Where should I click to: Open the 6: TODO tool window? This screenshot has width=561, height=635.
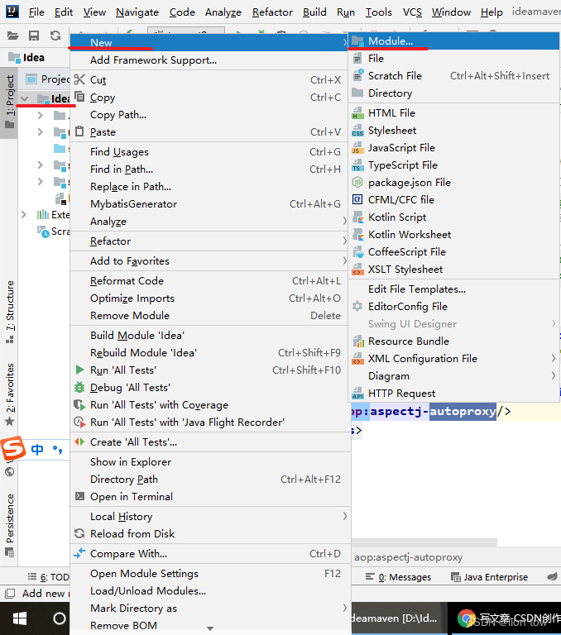click(x=49, y=576)
